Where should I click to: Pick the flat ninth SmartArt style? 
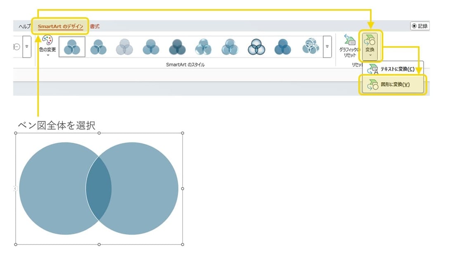pos(283,47)
